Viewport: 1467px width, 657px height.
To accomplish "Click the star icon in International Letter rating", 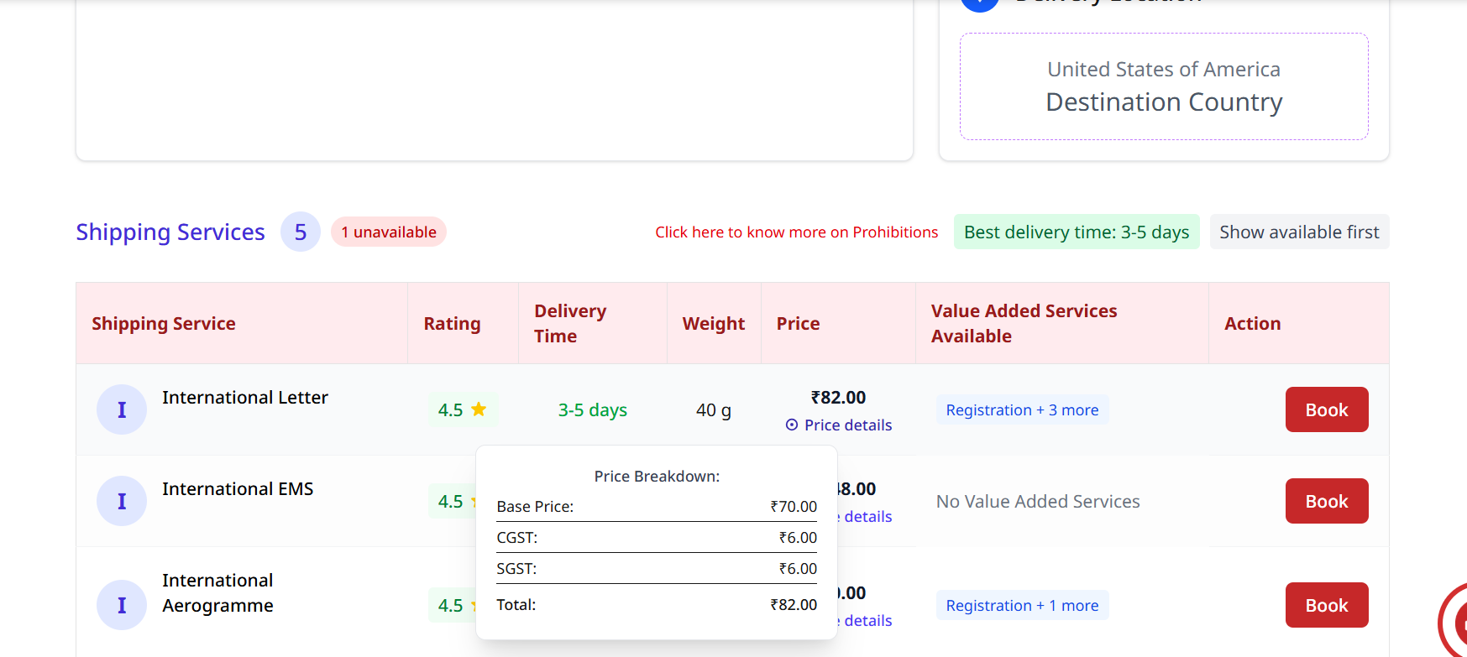I will 479,409.
